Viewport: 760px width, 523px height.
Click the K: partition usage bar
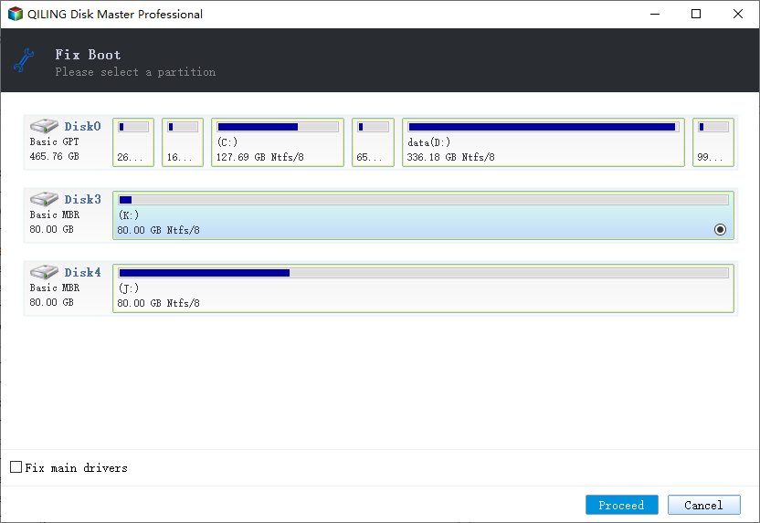click(423, 200)
